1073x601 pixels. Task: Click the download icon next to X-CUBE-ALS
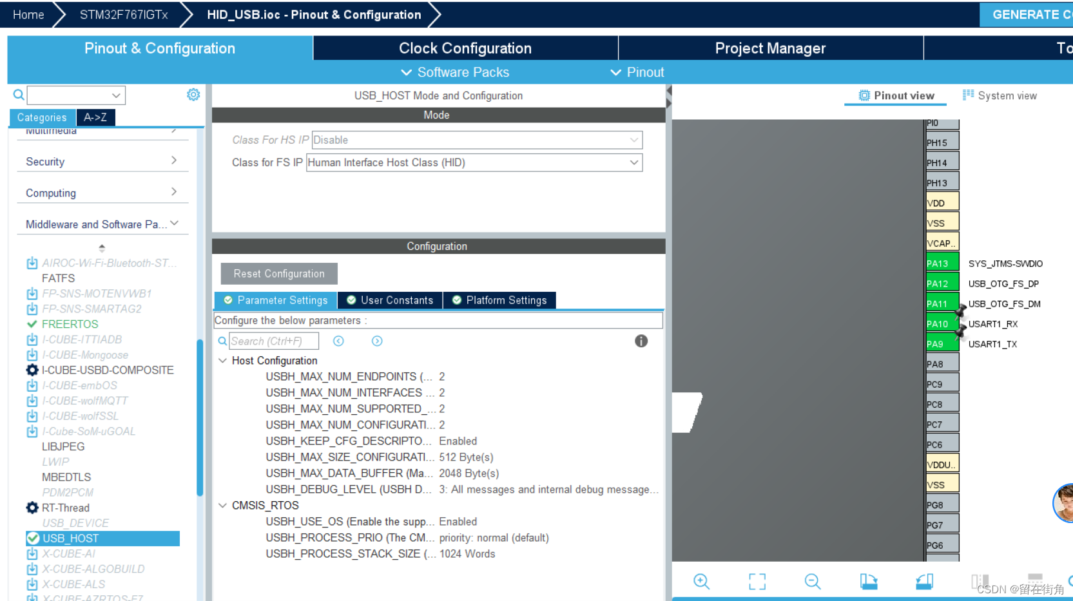[32, 584]
